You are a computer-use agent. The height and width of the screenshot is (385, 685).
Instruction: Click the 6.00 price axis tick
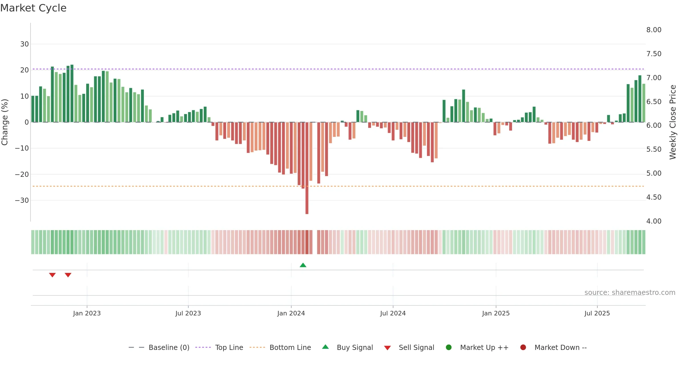pos(654,125)
